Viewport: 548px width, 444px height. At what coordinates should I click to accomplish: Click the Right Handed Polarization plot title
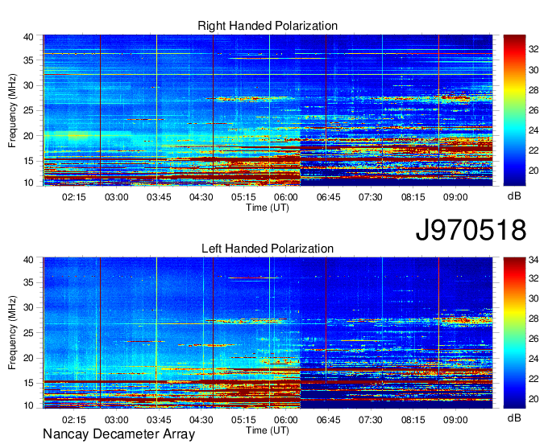268,26
